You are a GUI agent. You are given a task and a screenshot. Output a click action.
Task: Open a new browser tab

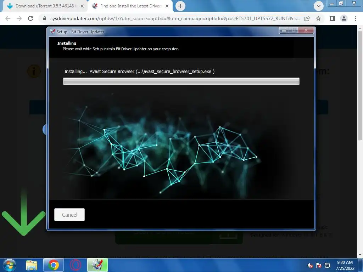(180, 6)
